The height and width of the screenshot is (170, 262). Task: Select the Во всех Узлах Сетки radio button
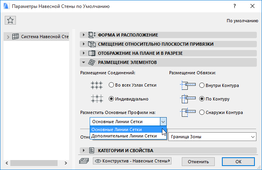(x=112, y=85)
